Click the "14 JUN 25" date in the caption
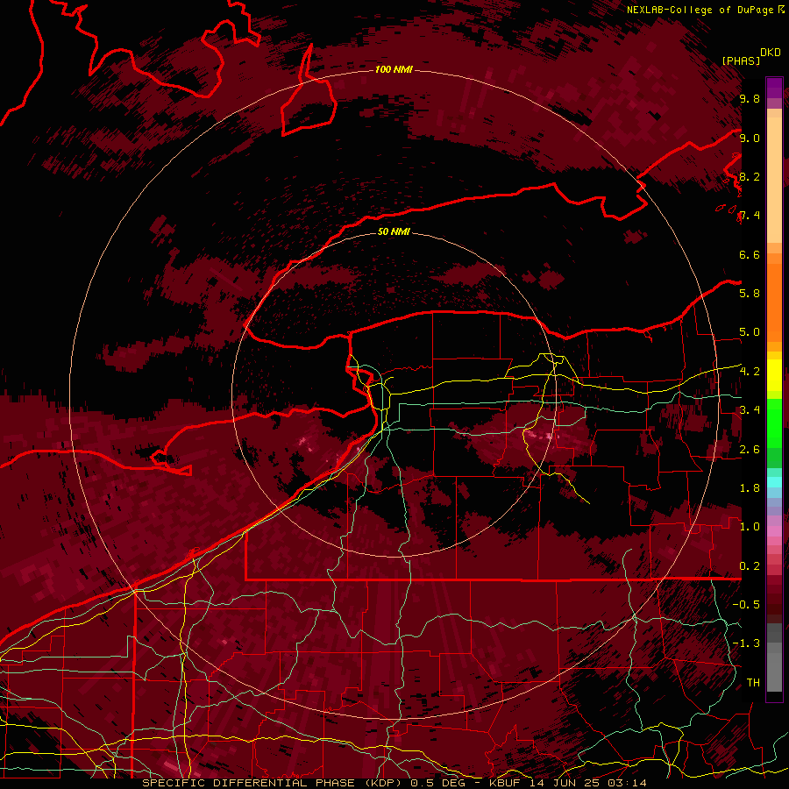 tap(564, 783)
